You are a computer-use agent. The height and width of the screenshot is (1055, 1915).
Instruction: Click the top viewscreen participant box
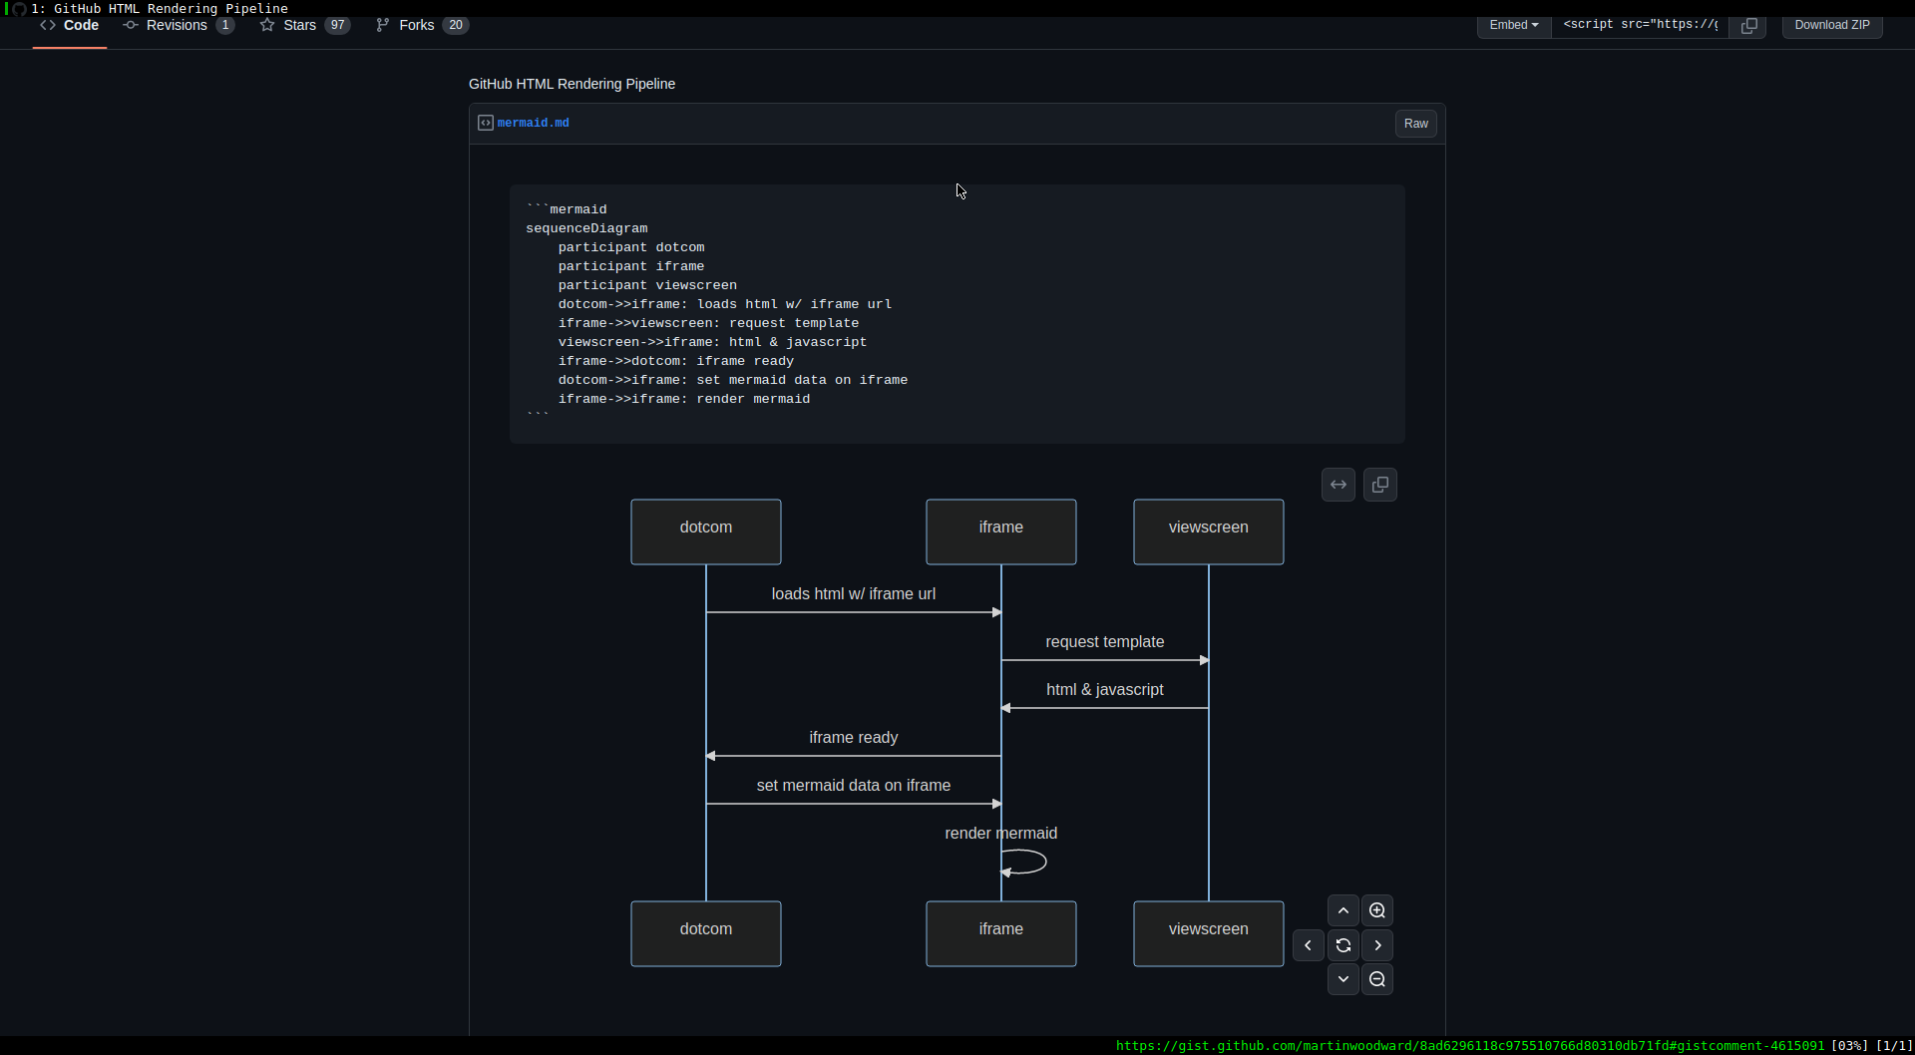[1209, 531]
